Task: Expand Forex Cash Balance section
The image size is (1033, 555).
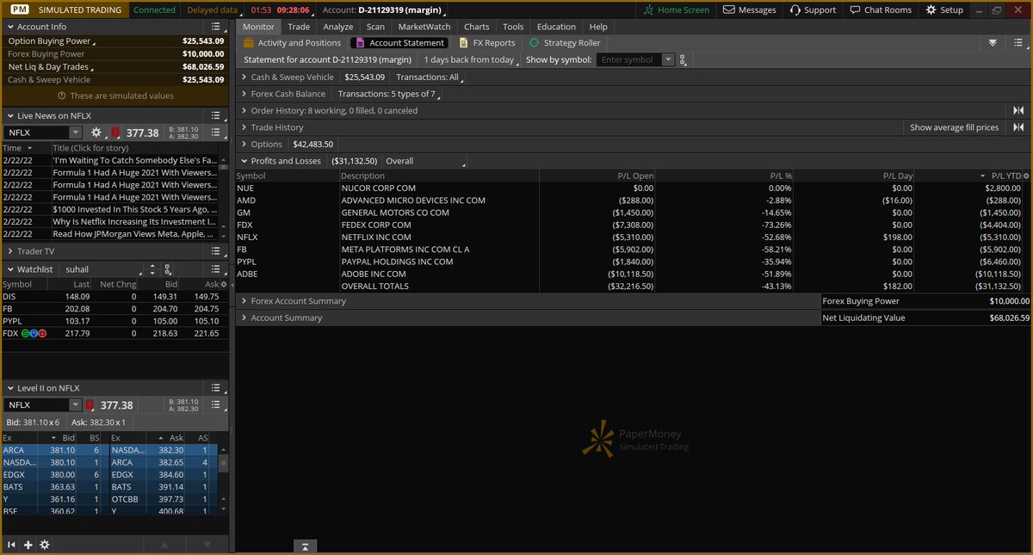Action: (244, 94)
